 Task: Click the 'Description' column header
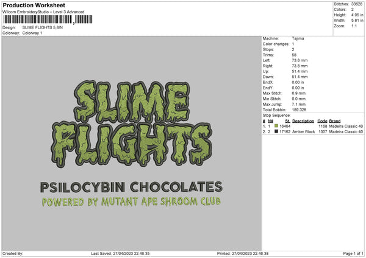click(303, 121)
